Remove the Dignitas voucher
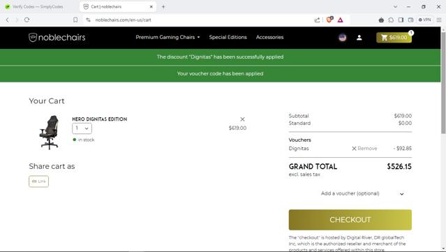 (x=364, y=149)
